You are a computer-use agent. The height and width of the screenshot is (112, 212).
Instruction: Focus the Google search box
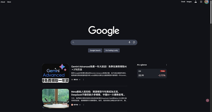104,42
